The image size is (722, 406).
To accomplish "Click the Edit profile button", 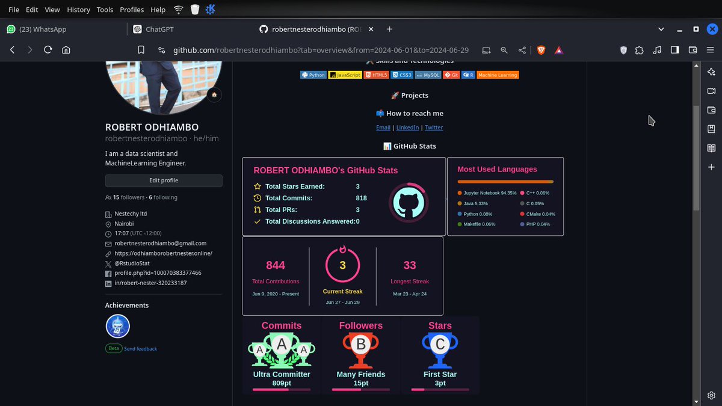I will click(164, 180).
